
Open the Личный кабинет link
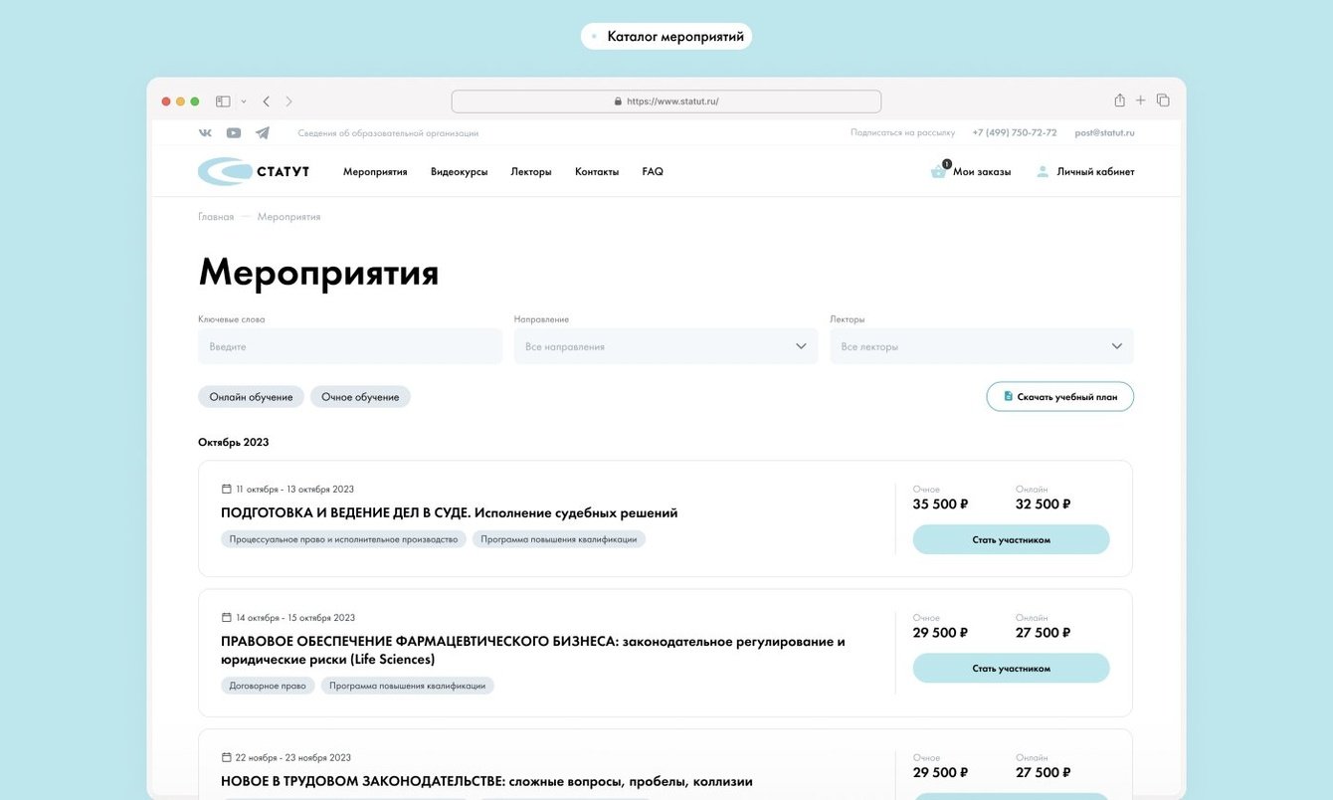click(1095, 172)
